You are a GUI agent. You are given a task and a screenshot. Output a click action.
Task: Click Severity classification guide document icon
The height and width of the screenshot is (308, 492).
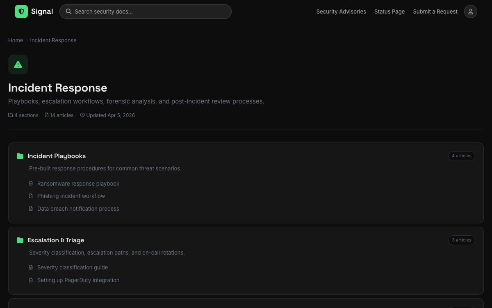(x=31, y=267)
